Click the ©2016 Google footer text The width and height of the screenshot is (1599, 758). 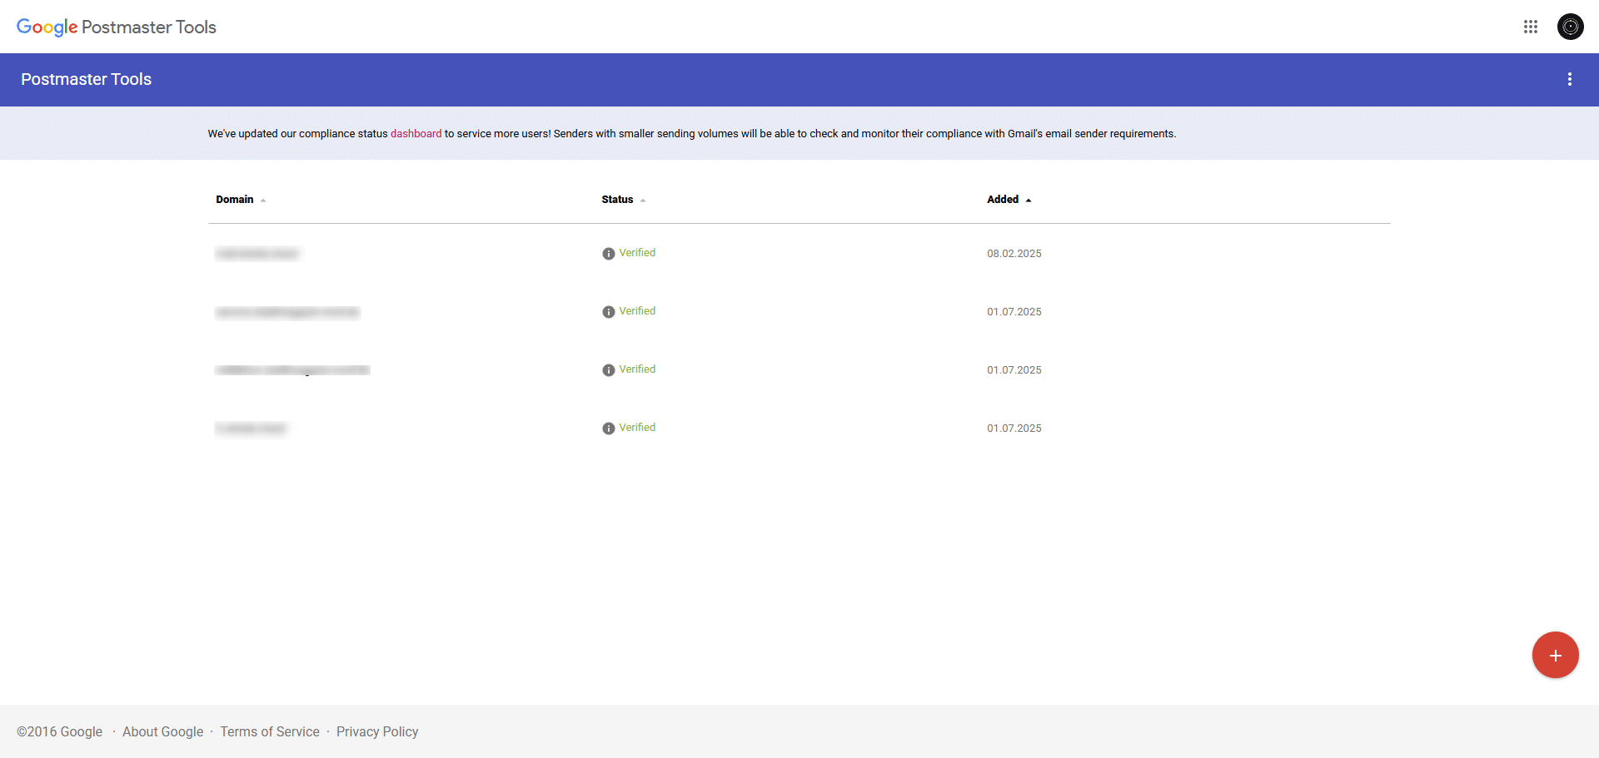pos(60,731)
